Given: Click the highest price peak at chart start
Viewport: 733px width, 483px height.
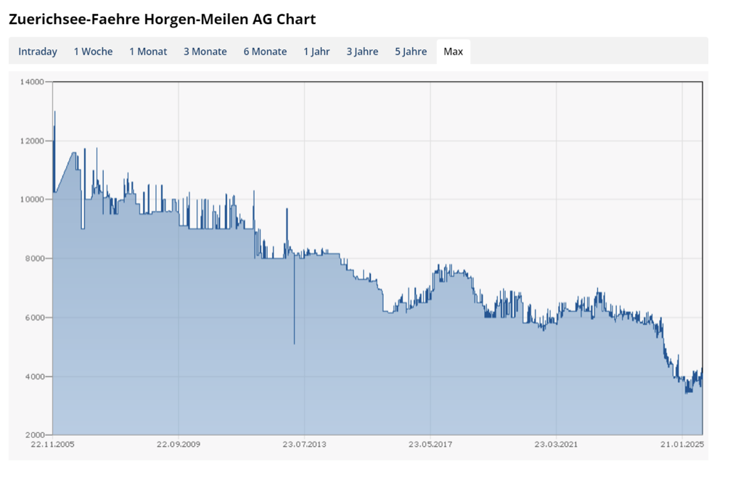Looking at the screenshot, I should pyautogui.click(x=54, y=112).
